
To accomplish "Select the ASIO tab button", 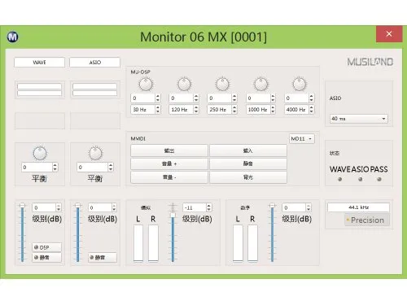I will 94,63.
